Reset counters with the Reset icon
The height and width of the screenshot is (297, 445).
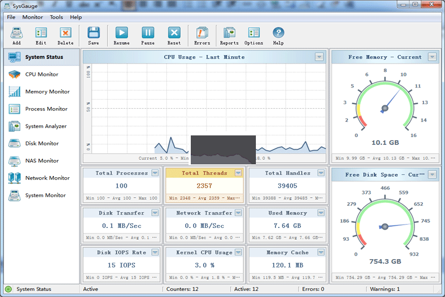174,33
